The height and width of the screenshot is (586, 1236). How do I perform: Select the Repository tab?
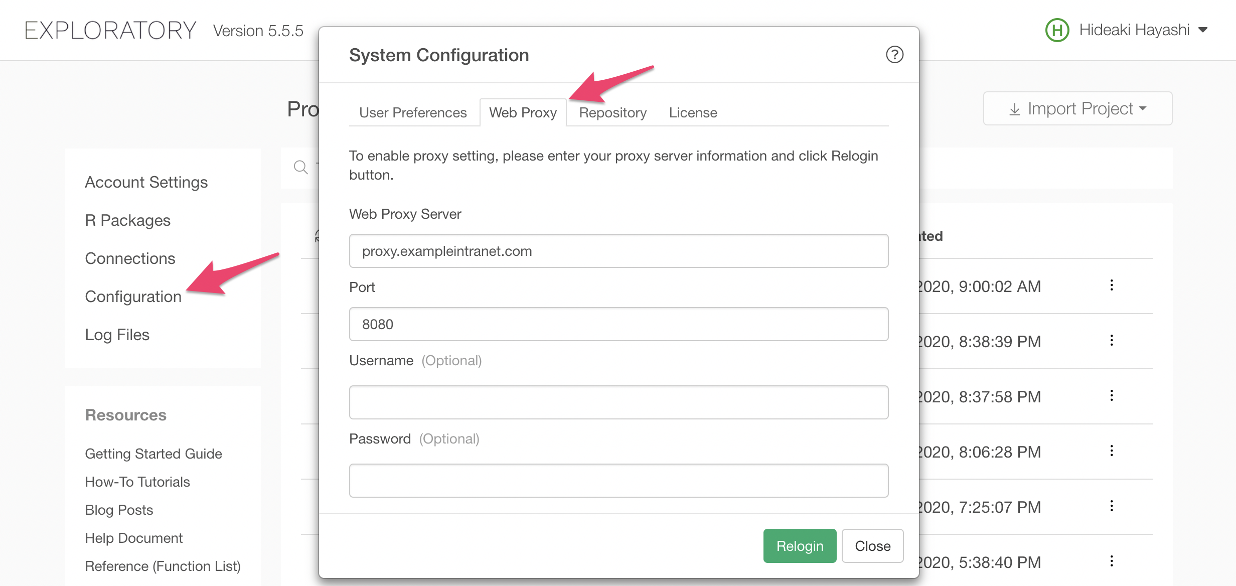click(x=612, y=113)
